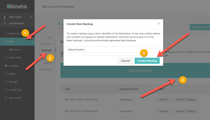Screen dimensions: 210x120
Task: Close the Create New Backup dialog
Action: pyautogui.click(x=159, y=24)
